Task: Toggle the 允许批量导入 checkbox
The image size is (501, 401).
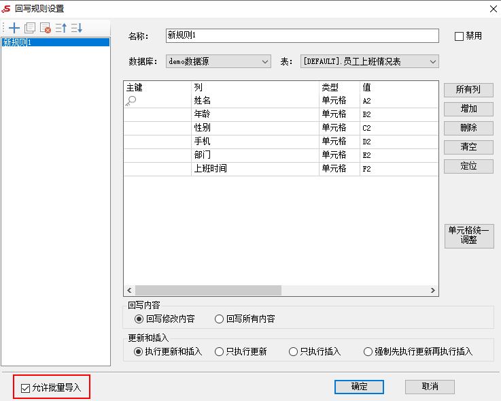Action: (25, 388)
